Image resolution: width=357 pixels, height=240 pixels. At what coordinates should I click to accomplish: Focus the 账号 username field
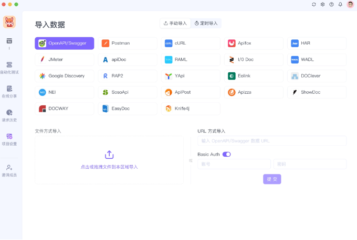point(234,164)
